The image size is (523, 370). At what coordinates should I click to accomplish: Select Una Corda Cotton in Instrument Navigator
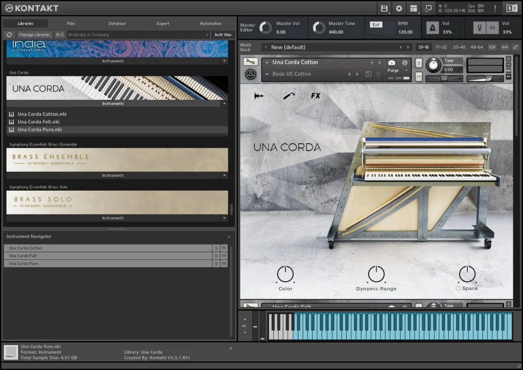tap(108, 248)
